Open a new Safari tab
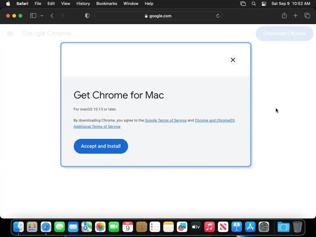Image resolution: width=316 pixels, height=237 pixels. [x=295, y=15]
